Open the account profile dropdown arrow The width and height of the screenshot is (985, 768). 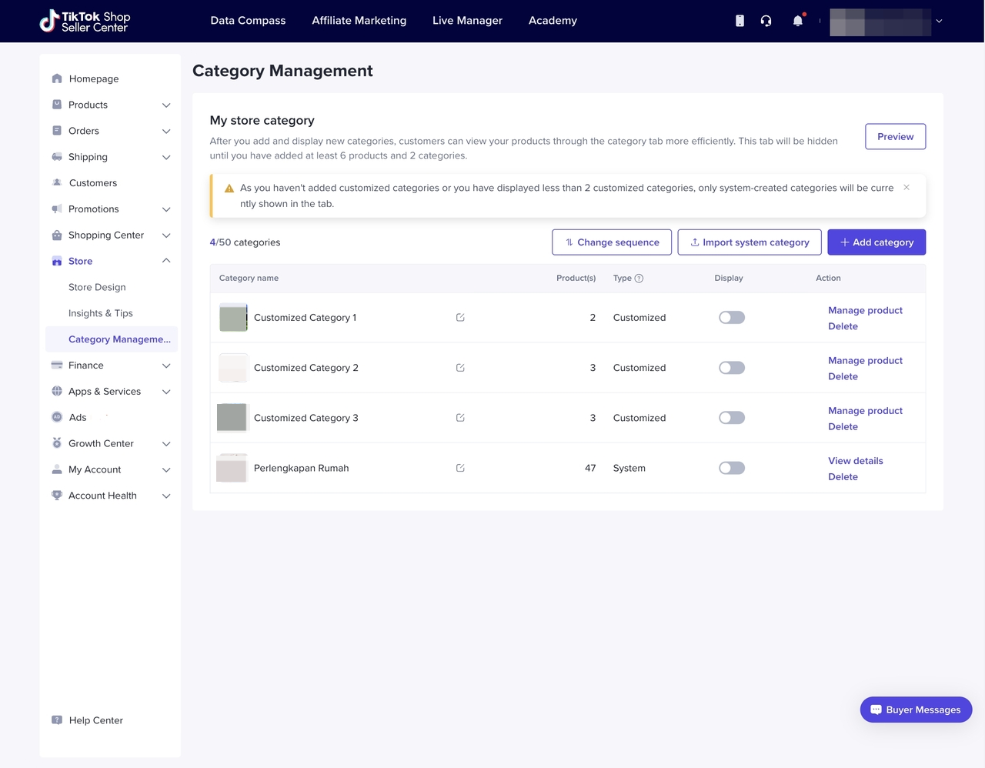pos(939,22)
